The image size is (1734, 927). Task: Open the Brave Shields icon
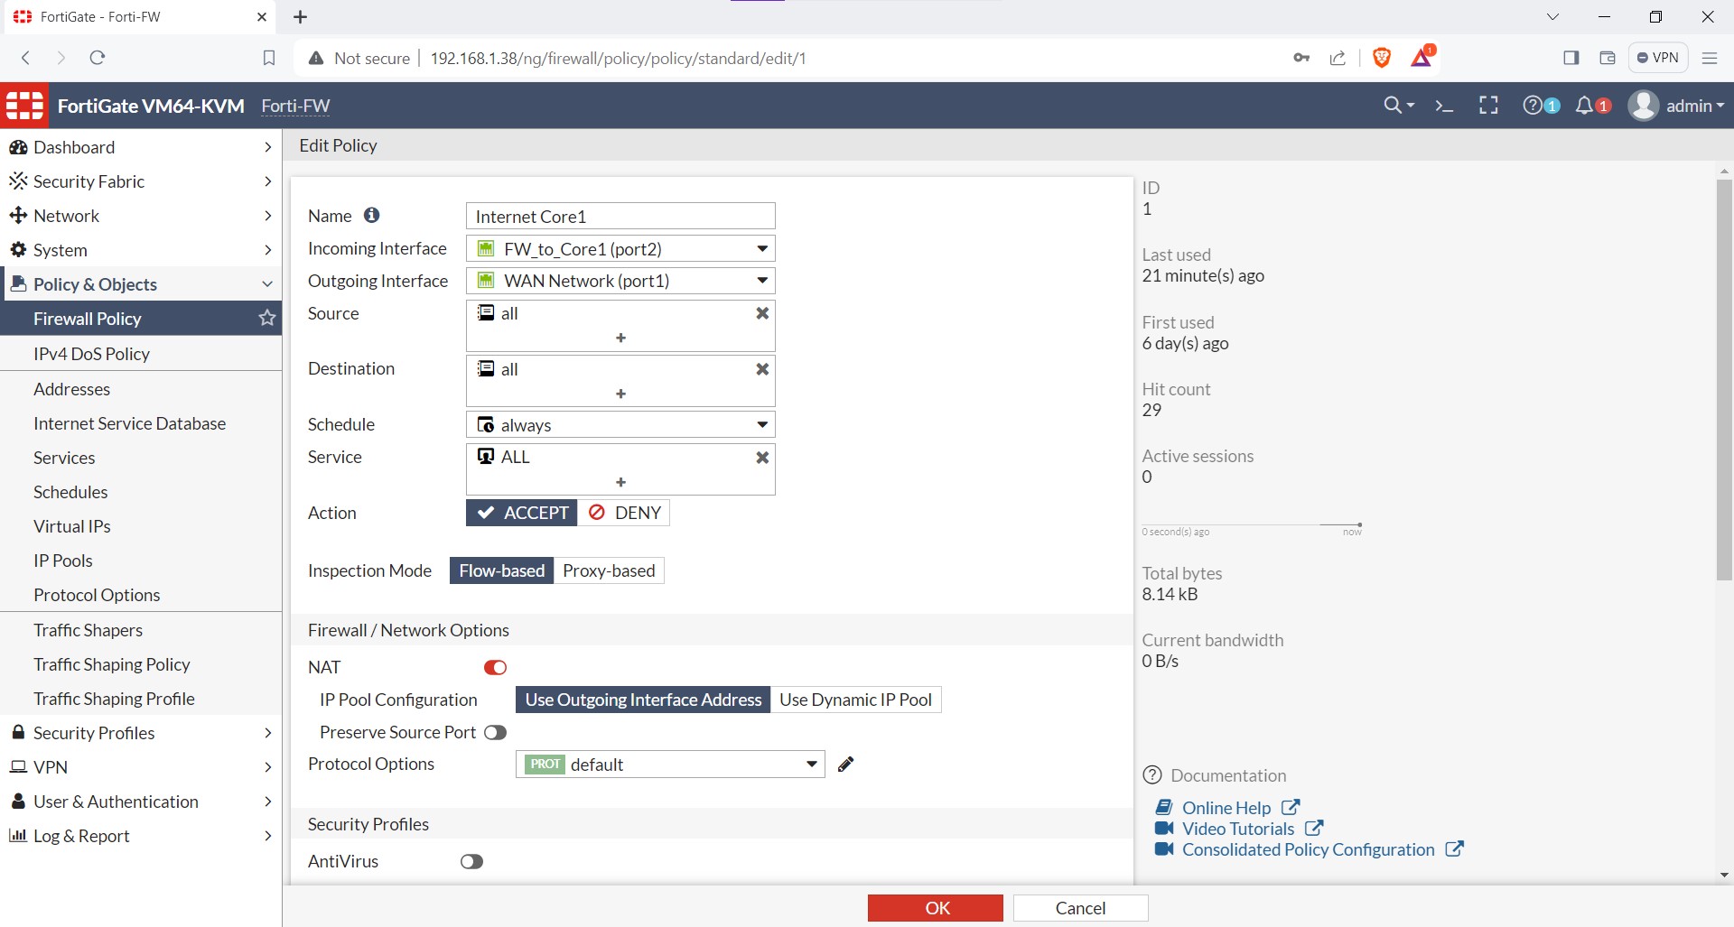click(1381, 58)
